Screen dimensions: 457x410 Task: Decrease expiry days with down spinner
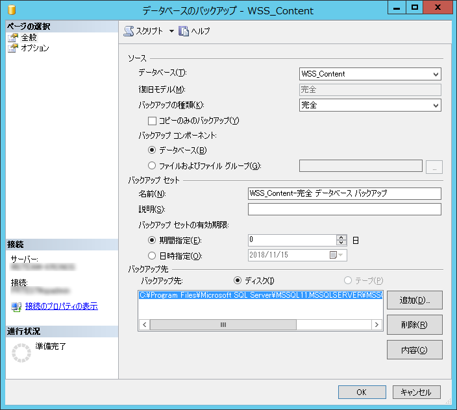(x=341, y=243)
